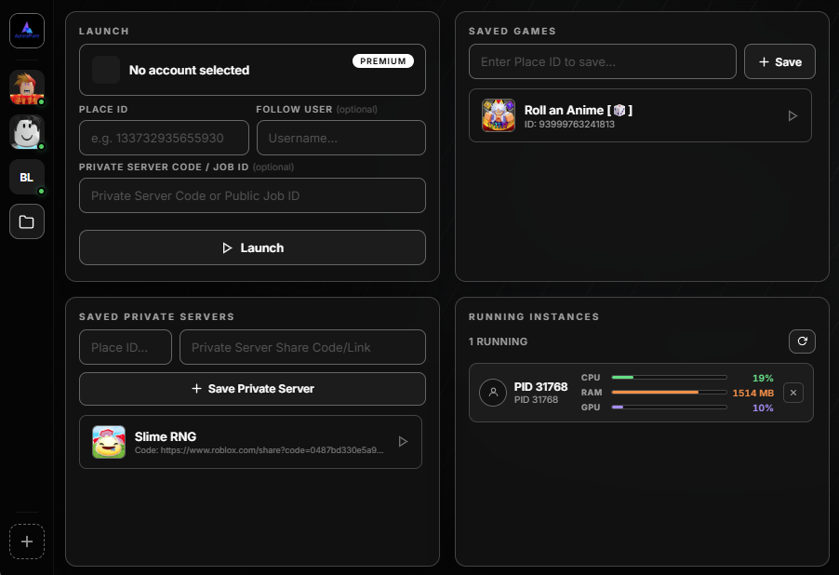Image resolution: width=839 pixels, height=575 pixels.
Task: Click the SAVED GAMES heading
Action: [x=513, y=31]
